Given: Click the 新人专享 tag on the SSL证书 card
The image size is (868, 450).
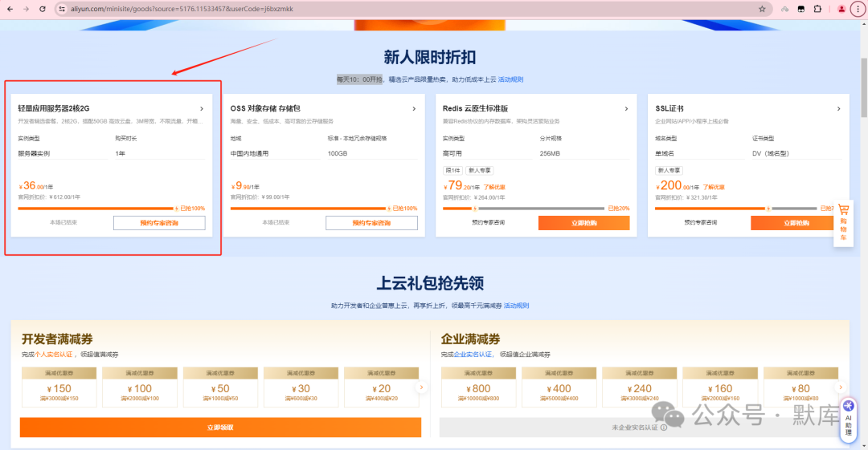Looking at the screenshot, I should 669,171.
